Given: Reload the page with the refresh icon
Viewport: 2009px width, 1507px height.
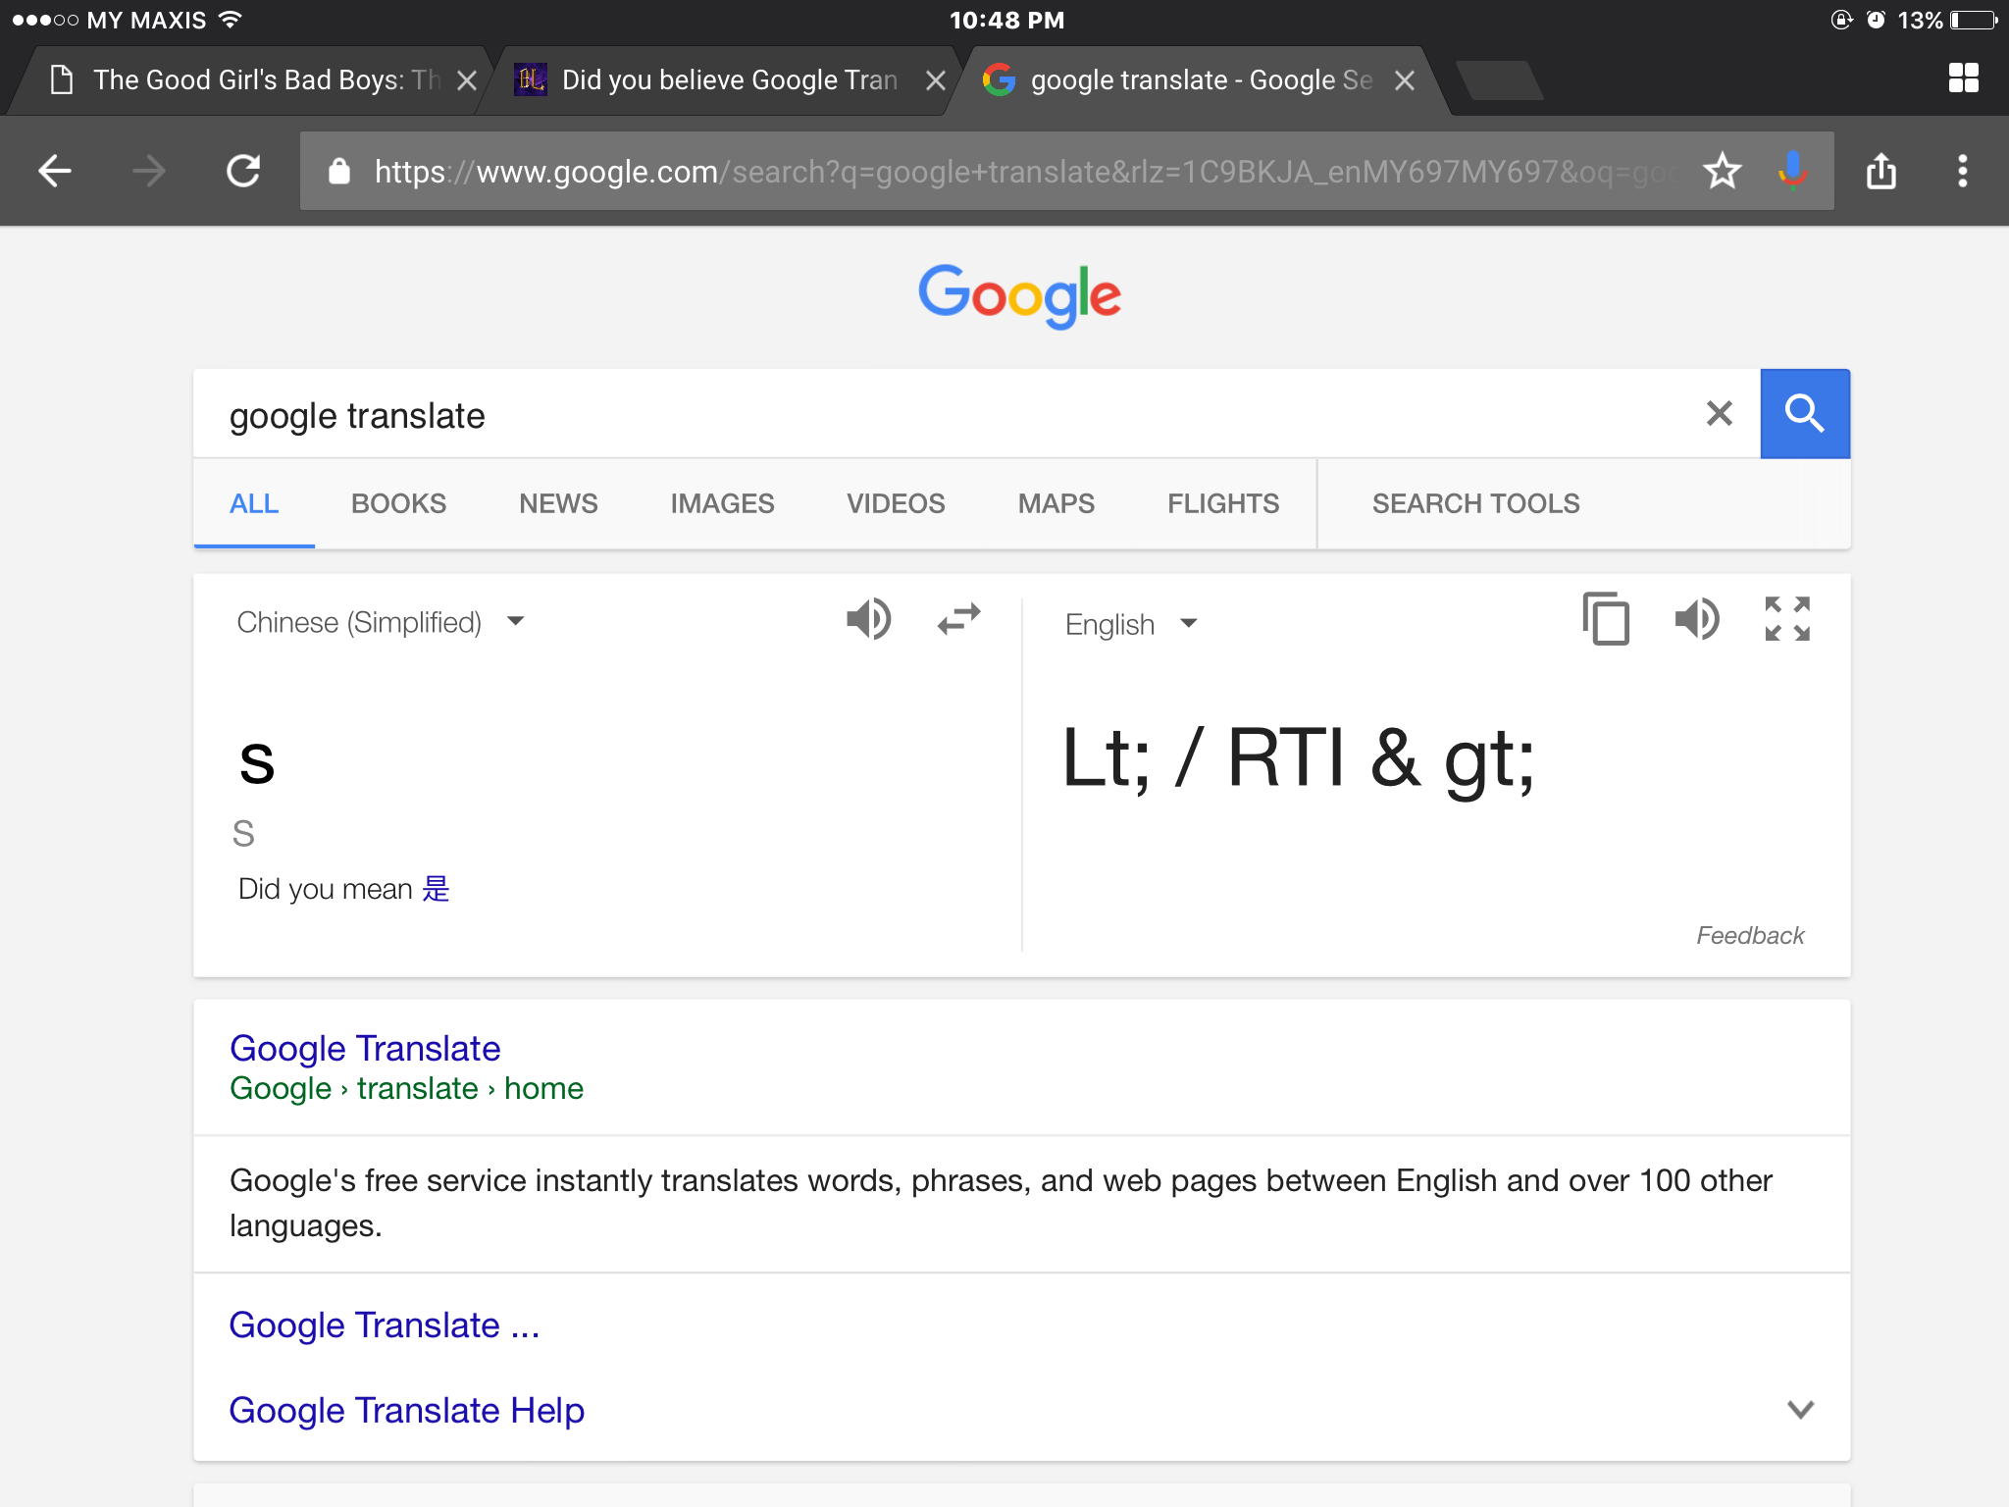Looking at the screenshot, I should (x=243, y=171).
